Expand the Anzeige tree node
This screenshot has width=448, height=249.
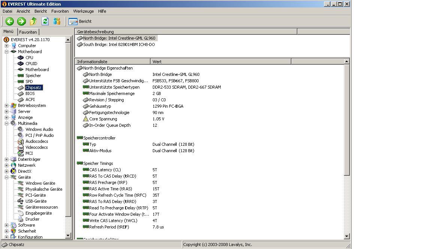point(6,117)
